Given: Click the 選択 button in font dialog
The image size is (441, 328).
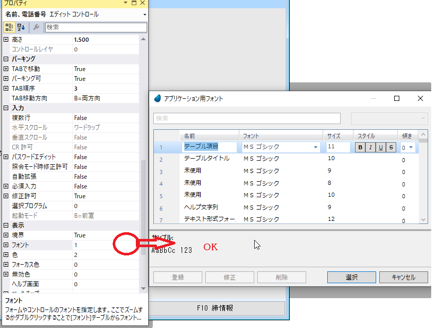Looking at the screenshot, I should 351,277.
